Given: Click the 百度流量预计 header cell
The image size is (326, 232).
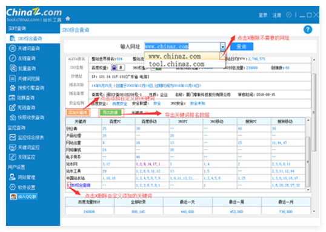Looking at the screenshot, I should (90, 202).
